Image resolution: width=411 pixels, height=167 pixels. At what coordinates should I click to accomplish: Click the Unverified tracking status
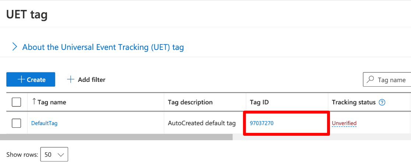(x=344, y=123)
